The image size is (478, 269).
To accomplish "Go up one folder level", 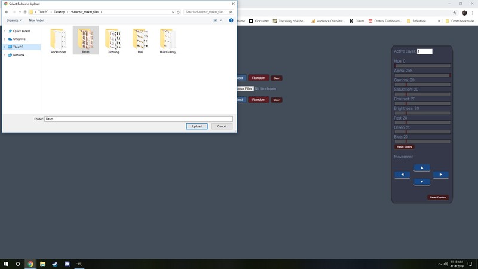I will (x=25, y=12).
